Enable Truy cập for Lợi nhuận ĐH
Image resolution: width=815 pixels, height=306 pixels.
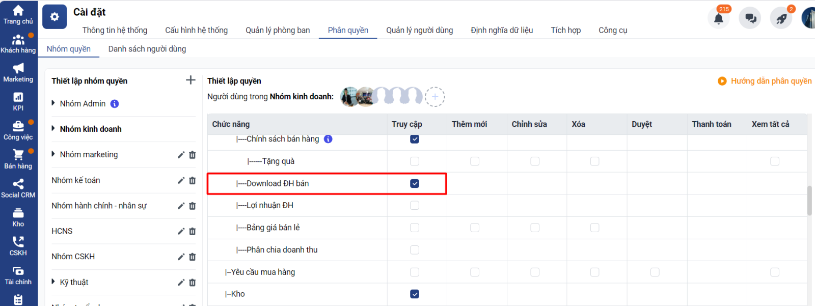(415, 205)
